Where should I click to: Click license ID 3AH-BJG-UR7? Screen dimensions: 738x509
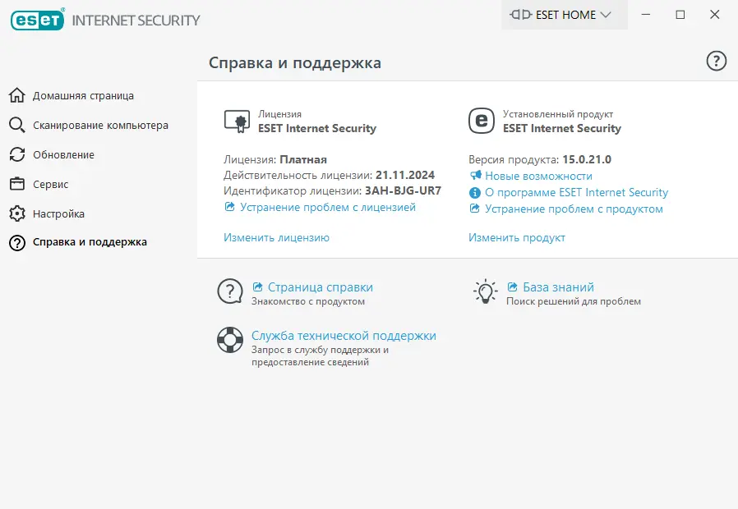pos(403,190)
